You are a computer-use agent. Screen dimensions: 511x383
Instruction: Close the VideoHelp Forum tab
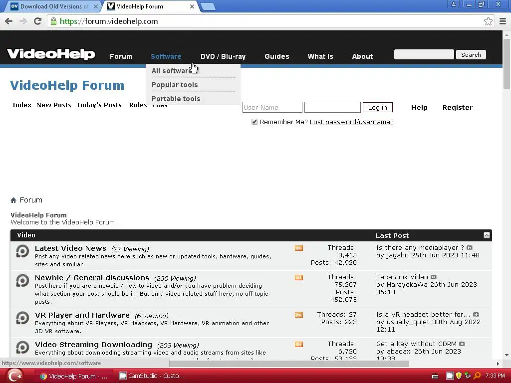pyautogui.click(x=192, y=6)
